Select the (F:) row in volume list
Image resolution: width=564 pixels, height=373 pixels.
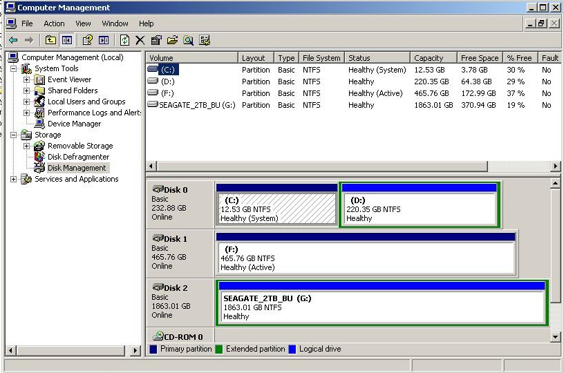tap(354, 93)
